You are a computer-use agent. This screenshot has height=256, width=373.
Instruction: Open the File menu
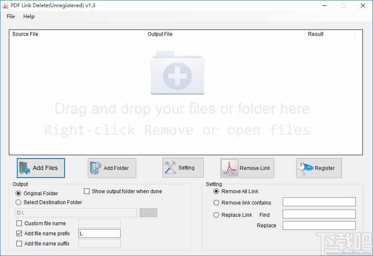click(11, 16)
